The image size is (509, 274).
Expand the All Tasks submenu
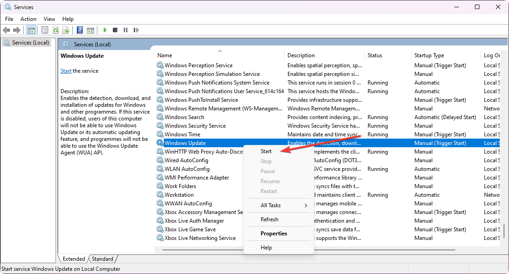[x=272, y=205]
